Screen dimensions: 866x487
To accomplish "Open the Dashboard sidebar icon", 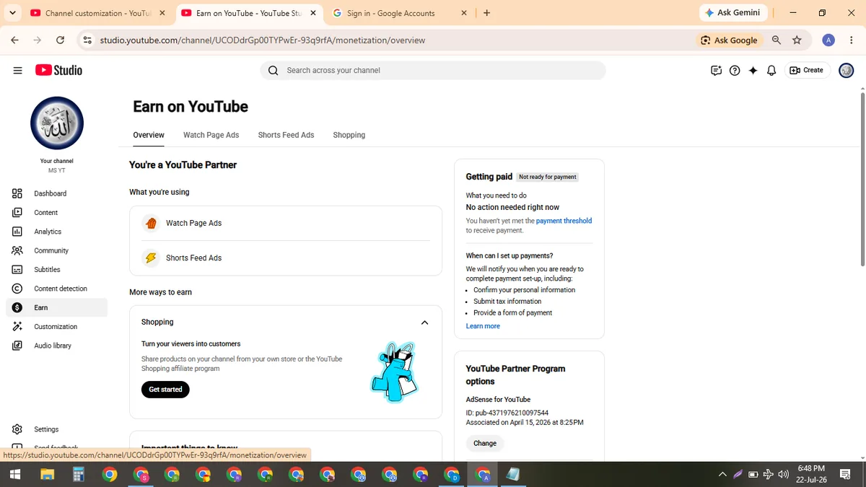I will click(x=17, y=193).
